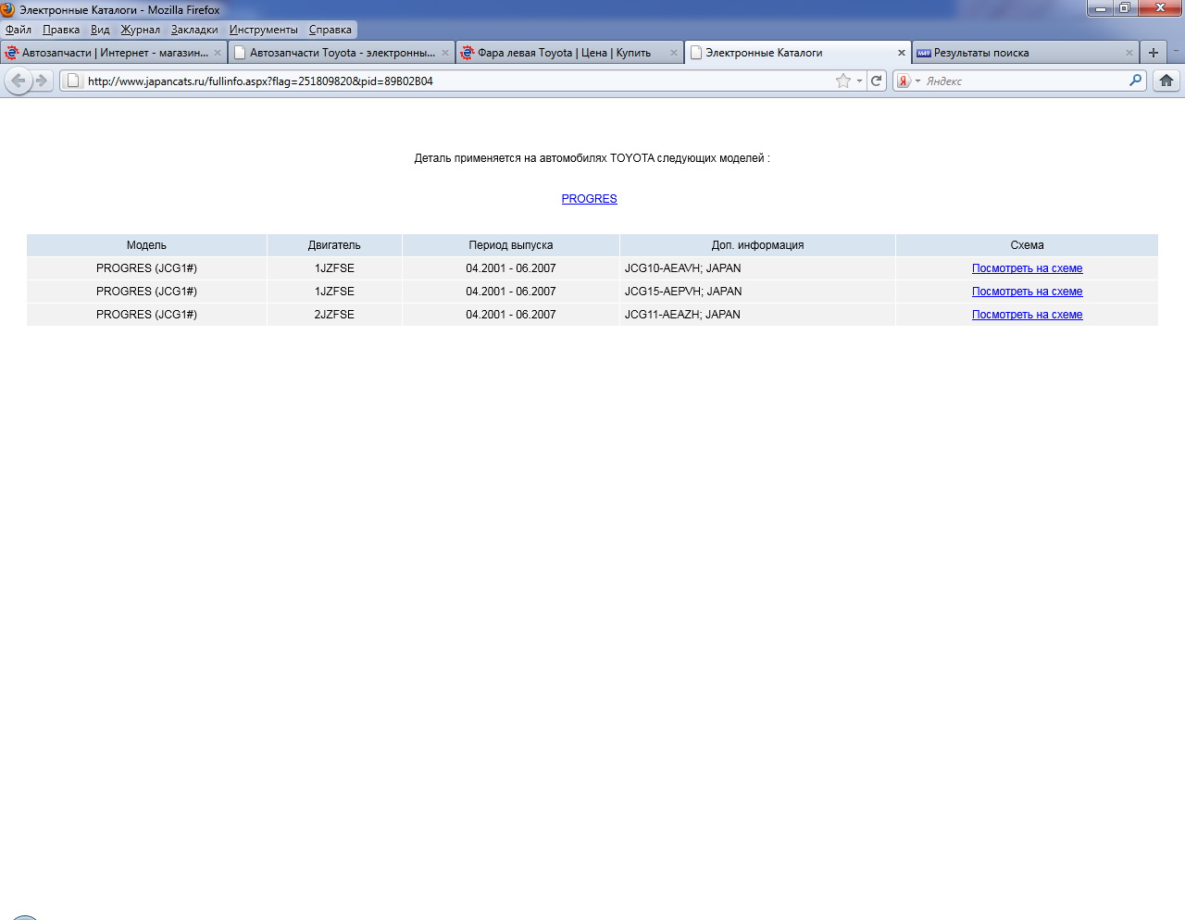
Task: Expand the Яндекс search engine selector
Action: pos(907,81)
